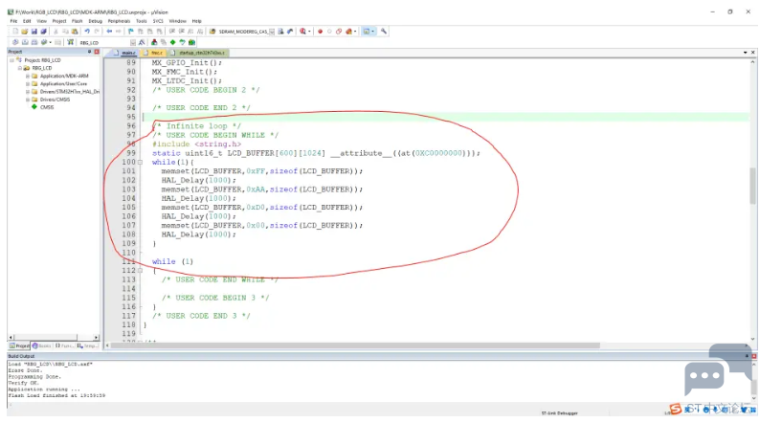The width and height of the screenshot is (760, 423).
Task: Open the Flash menu
Action: click(78, 21)
